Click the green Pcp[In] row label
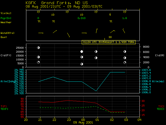 (6, 18)
